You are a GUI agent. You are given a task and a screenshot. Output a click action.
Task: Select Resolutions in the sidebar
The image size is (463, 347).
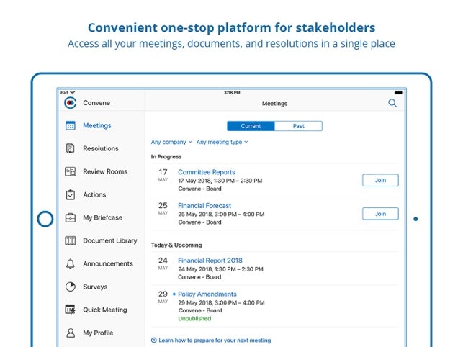tap(101, 148)
